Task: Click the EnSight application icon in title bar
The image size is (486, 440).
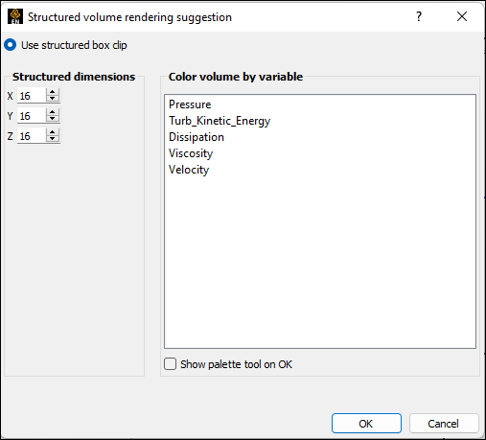Action: (15, 16)
